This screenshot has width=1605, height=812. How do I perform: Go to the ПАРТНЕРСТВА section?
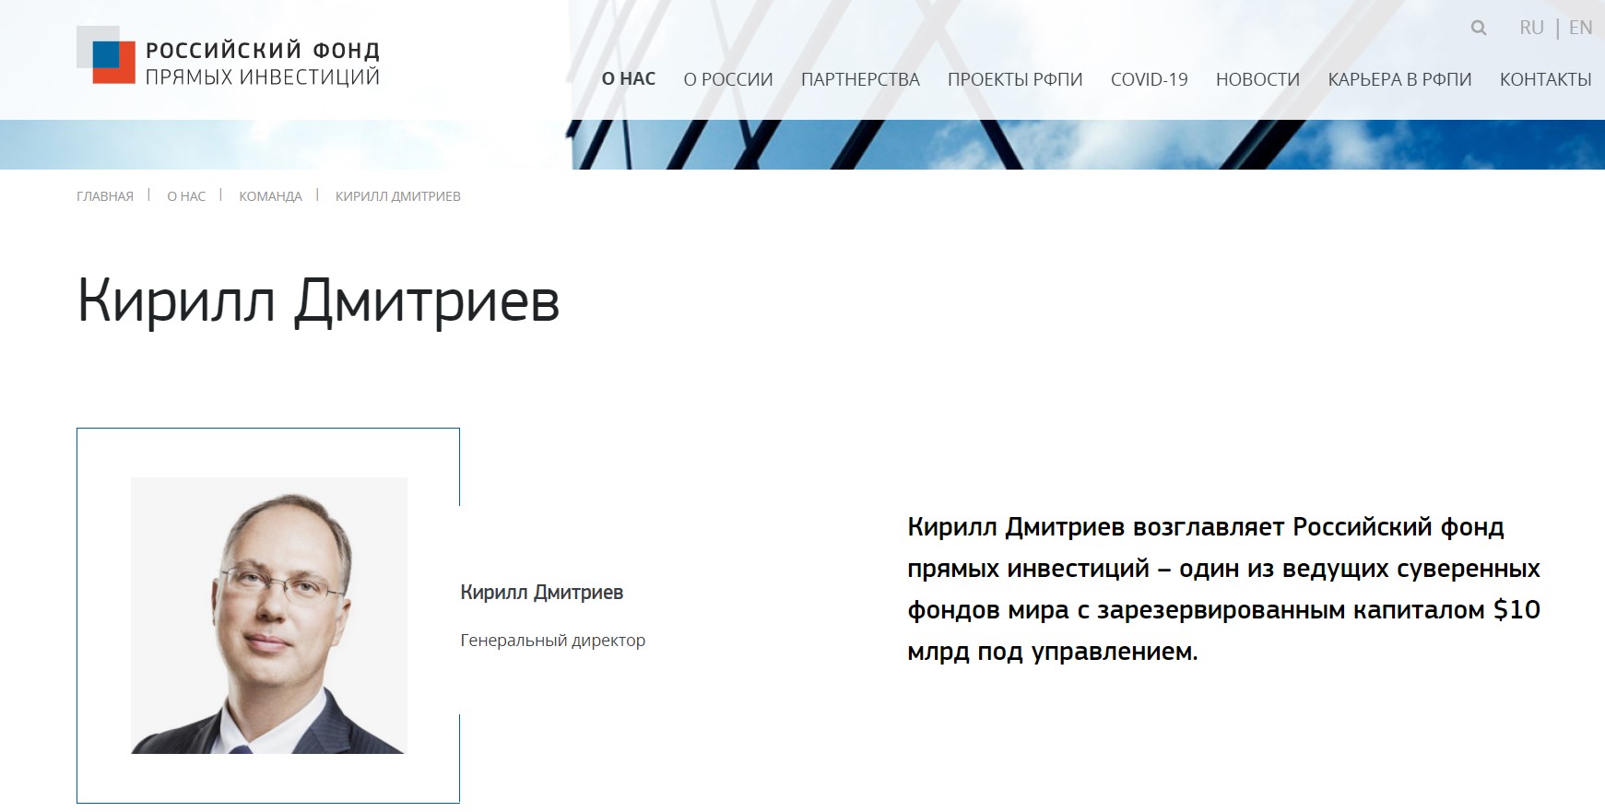click(x=859, y=79)
